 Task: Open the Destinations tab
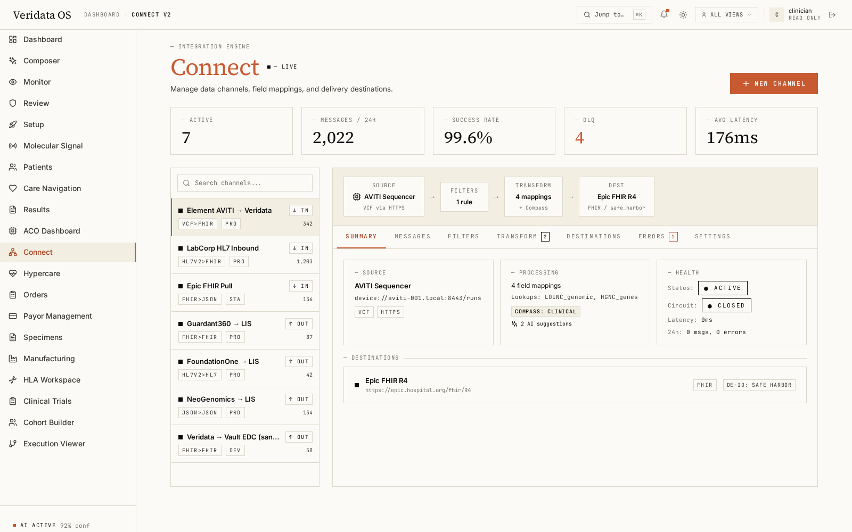(x=594, y=237)
